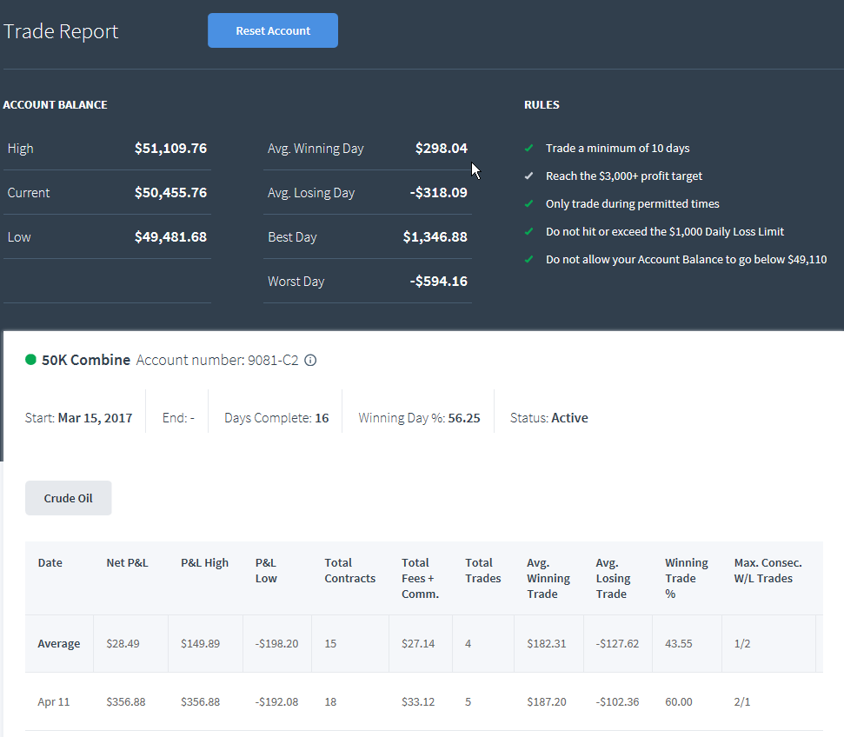
Task: Click the Date column header
Action: 50,562
